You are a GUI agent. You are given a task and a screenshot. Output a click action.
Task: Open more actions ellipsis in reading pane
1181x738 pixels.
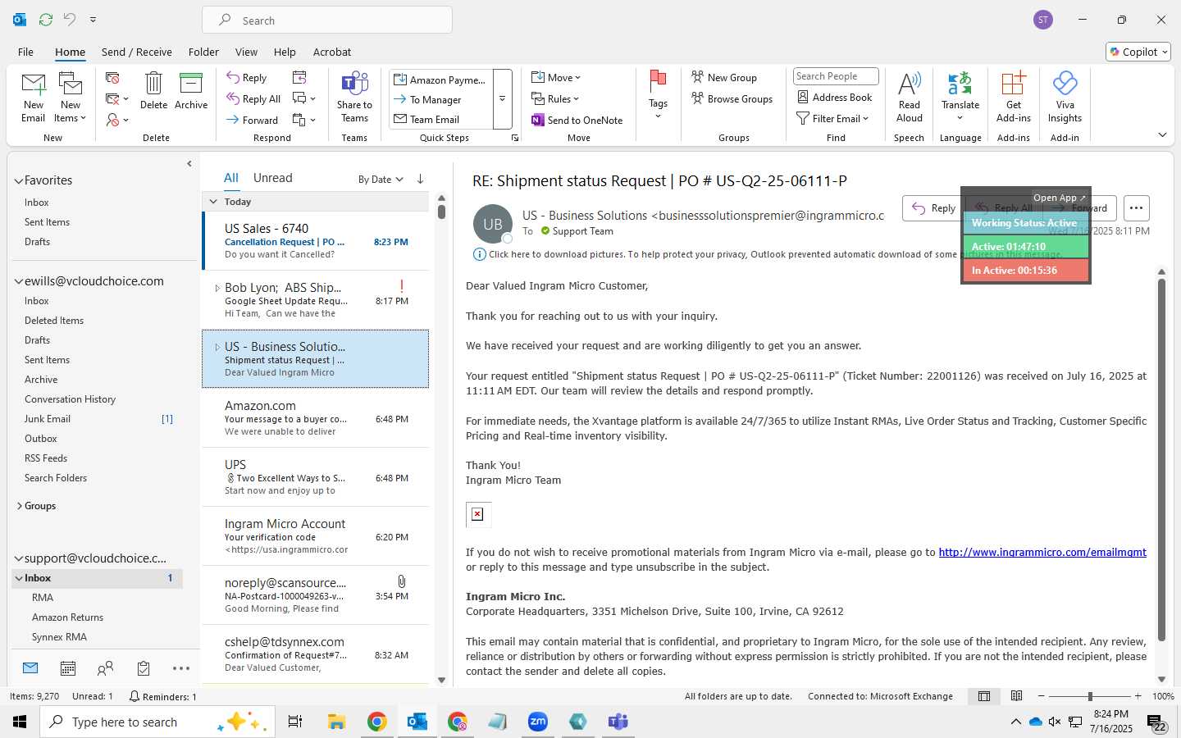point(1136,208)
